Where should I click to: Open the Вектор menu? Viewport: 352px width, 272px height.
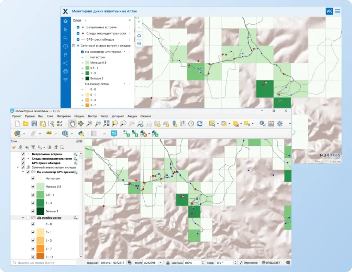(x=92, y=116)
